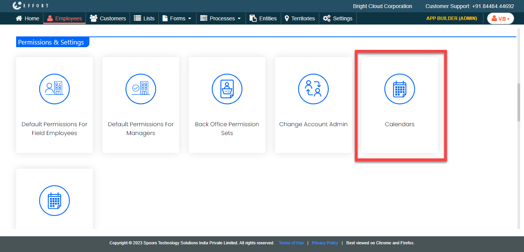Viewport: 524px width, 252px height.
Task: Open Entities from the navigation bar
Action: coord(263,18)
